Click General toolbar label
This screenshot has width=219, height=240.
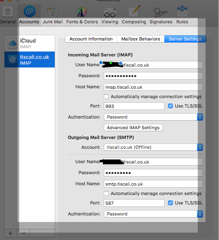pos(8,22)
